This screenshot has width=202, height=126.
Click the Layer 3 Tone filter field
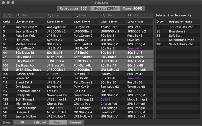[x=113, y=15]
